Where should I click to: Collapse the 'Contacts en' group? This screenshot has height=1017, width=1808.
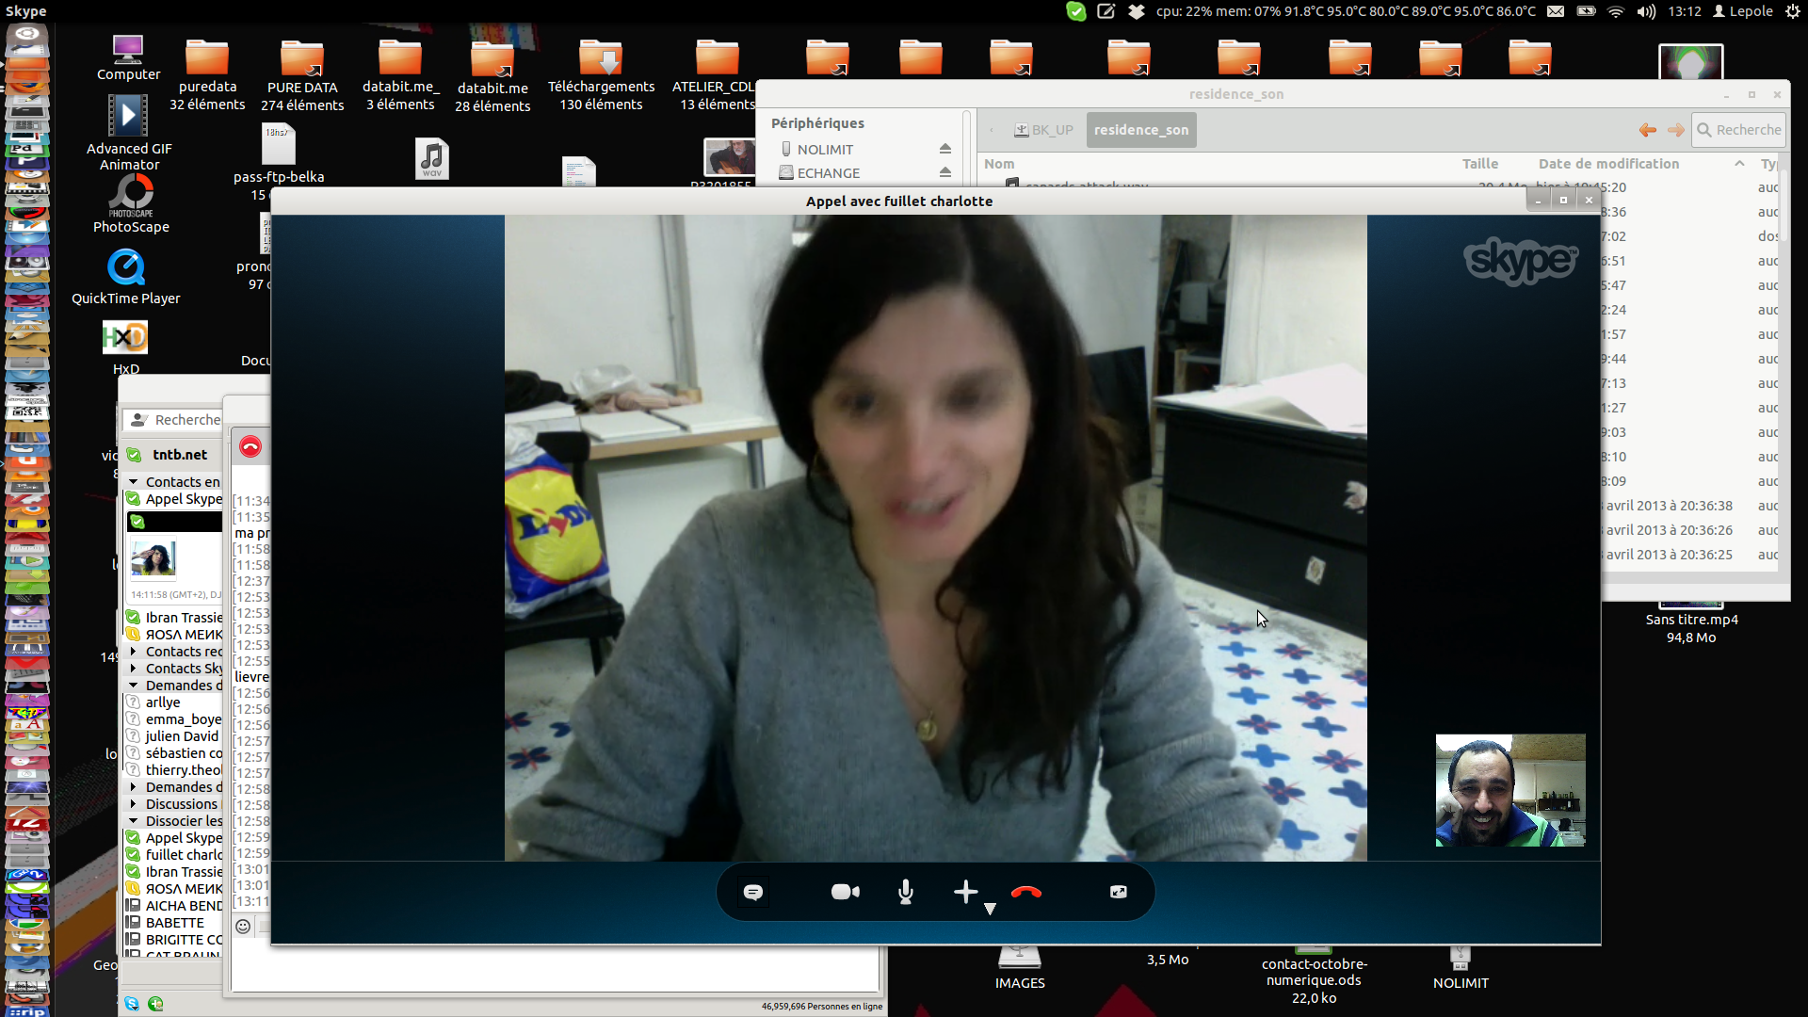(134, 482)
